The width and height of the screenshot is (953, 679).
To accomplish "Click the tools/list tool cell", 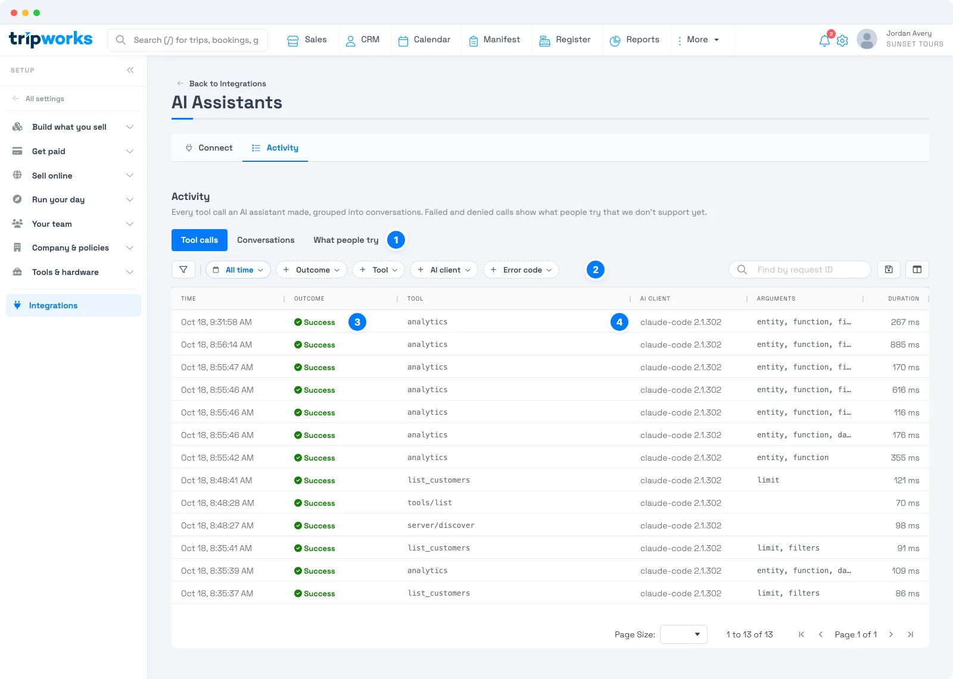I will point(429,503).
